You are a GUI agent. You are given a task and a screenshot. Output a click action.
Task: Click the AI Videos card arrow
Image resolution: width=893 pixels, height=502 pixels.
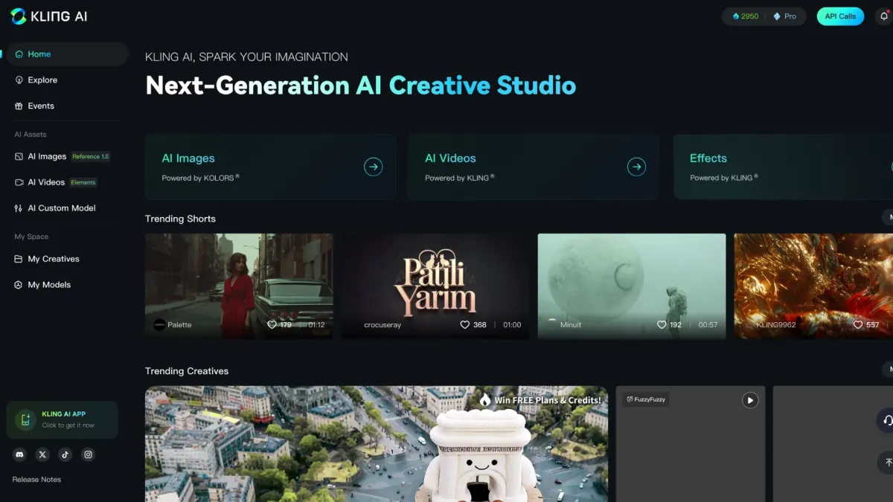(636, 167)
